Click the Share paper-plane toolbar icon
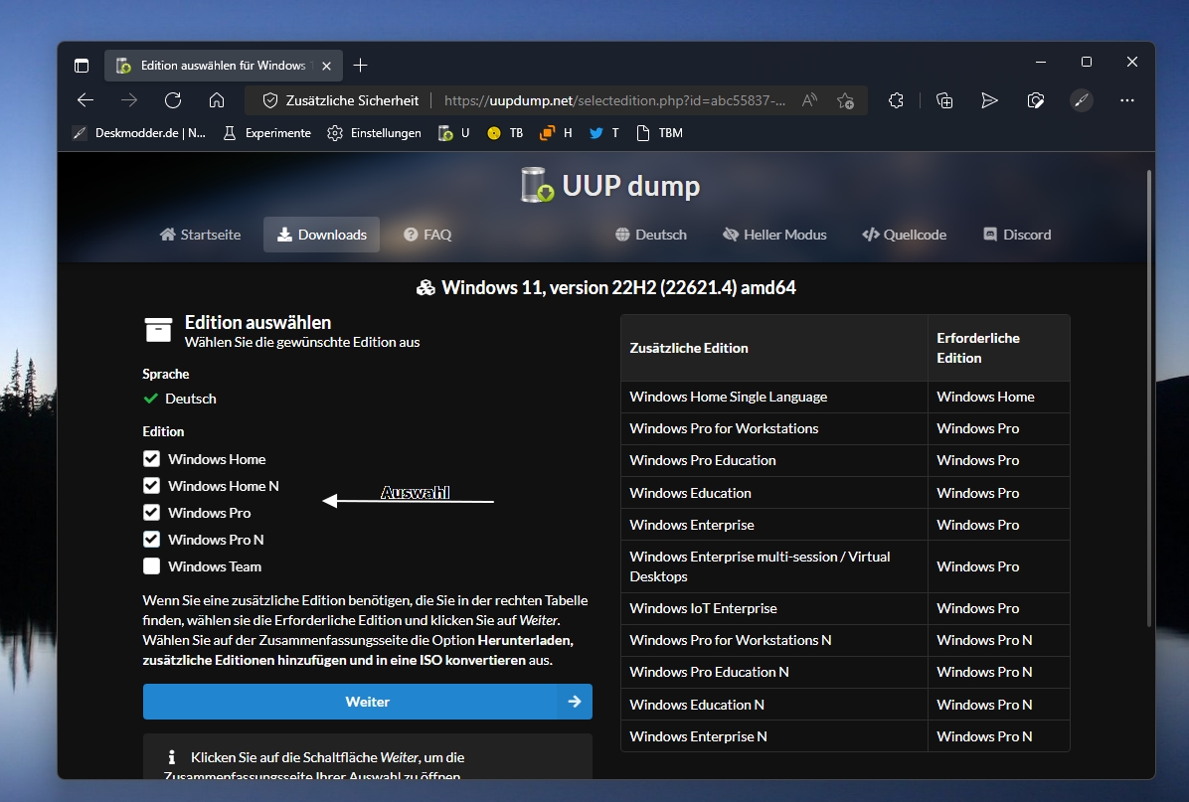1189x802 pixels. tap(989, 100)
